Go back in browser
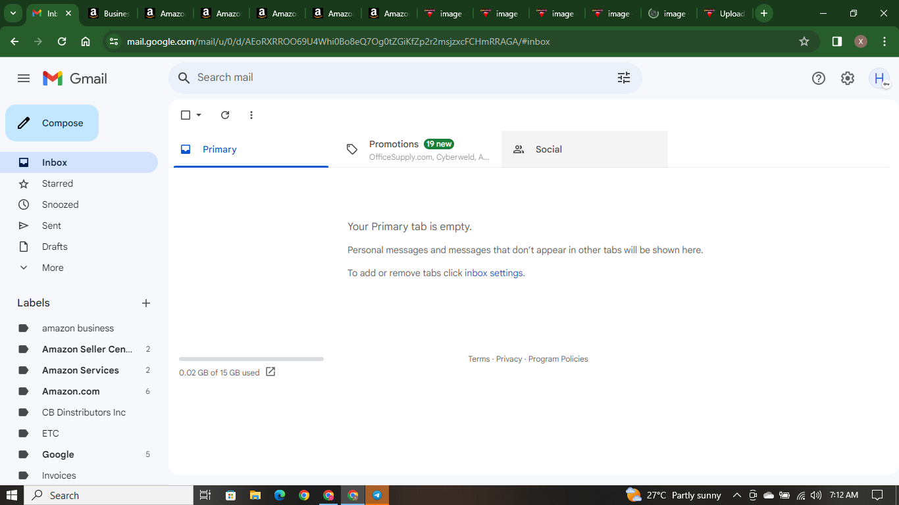Image resolution: width=899 pixels, height=505 pixels. pyautogui.click(x=14, y=41)
